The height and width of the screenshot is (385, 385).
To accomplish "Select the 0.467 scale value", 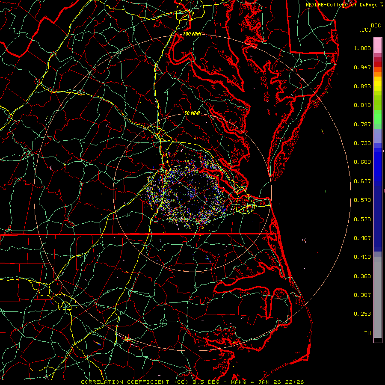I will tap(362, 238).
